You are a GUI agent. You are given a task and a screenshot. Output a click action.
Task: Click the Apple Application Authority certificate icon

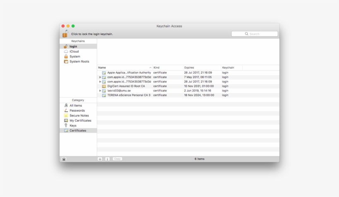pyautogui.click(x=104, y=73)
